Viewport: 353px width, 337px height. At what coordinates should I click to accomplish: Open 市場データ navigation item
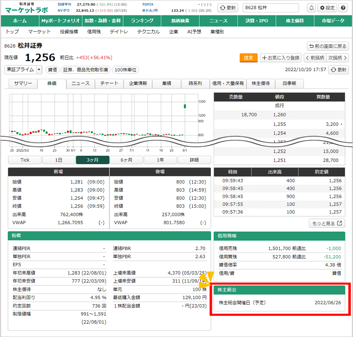(333, 21)
